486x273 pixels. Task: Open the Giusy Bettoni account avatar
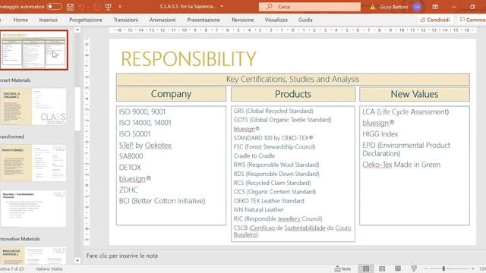point(417,7)
